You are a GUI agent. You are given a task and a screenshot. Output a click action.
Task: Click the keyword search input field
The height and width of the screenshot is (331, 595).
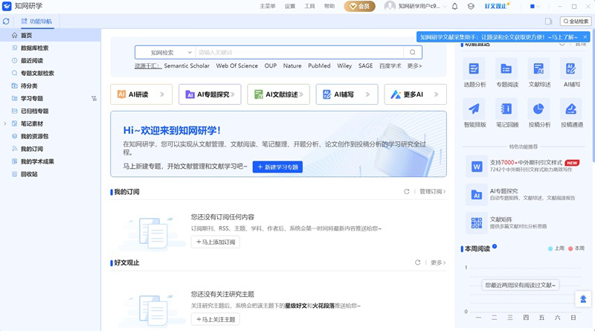[x=297, y=52]
